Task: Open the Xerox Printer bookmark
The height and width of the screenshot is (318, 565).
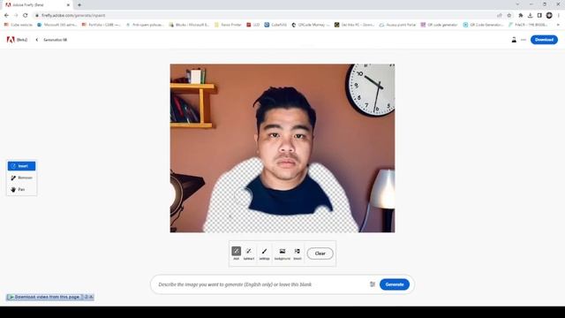Action: (228, 25)
